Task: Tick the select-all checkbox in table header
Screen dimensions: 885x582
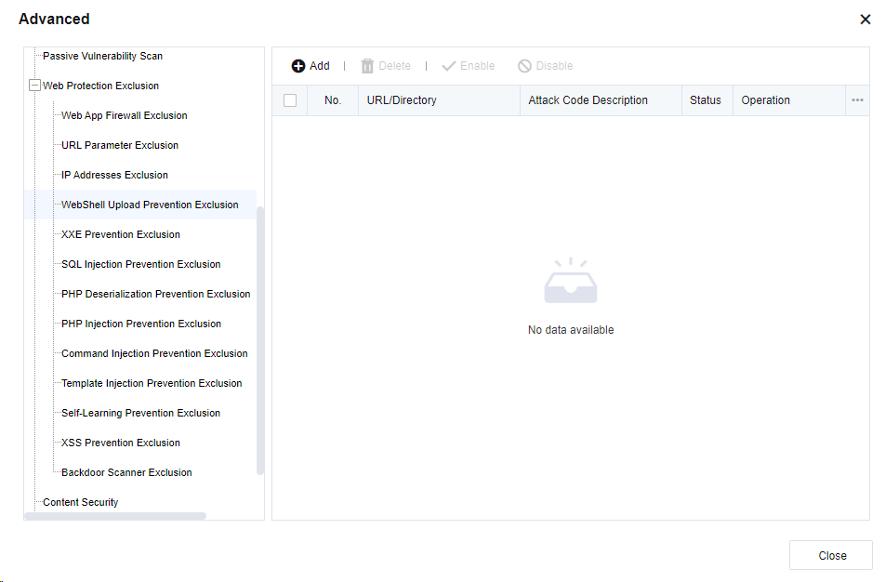Action: click(290, 100)
